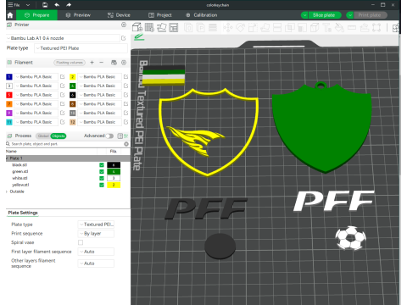This screenshot has height=305, width=407.
Task: Select the Cut tool in the toolbar
Action: [x=277, y=28]
